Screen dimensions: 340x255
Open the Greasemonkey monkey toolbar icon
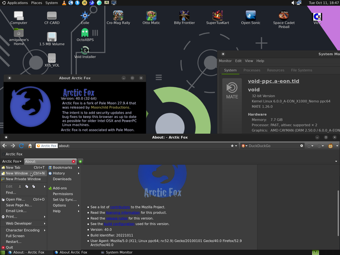[330, 146]
